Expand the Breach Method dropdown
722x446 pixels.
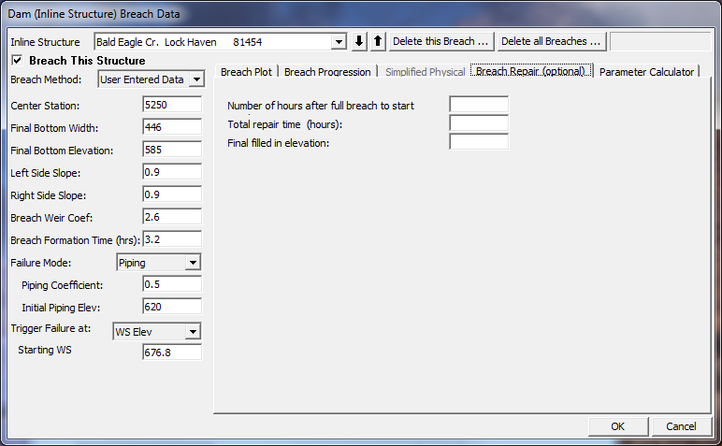point(196,80)
